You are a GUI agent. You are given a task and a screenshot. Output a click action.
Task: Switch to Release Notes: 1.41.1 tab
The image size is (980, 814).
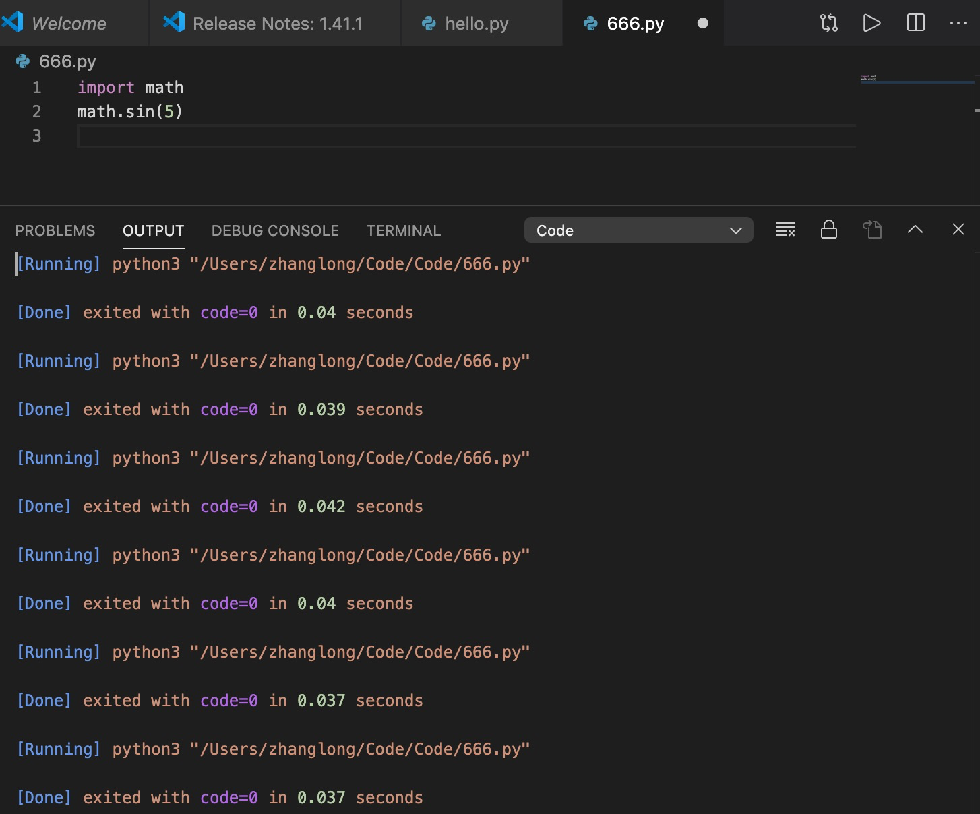(275, 23)
